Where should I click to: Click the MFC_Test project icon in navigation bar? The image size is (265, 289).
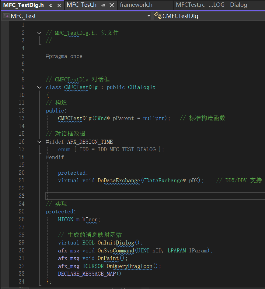pos(6,16)
